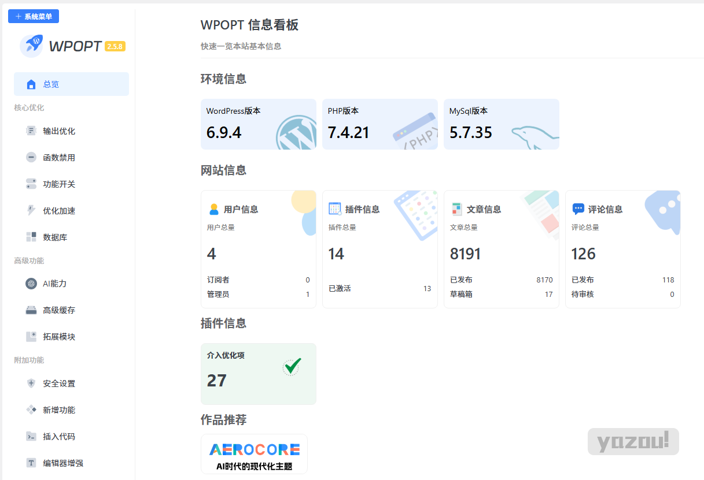Image resolution: width=704 pixels, height=480 pixels.
Task: Click the 管理员 row in user card
Action: coord(259,295)
